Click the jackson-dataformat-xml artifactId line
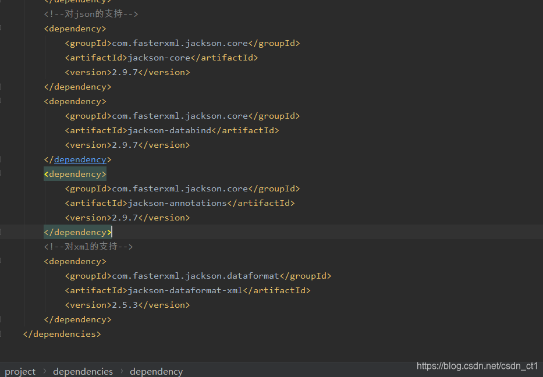The width and height of the screenshot is (543, 377). click(x=188, y=290)
